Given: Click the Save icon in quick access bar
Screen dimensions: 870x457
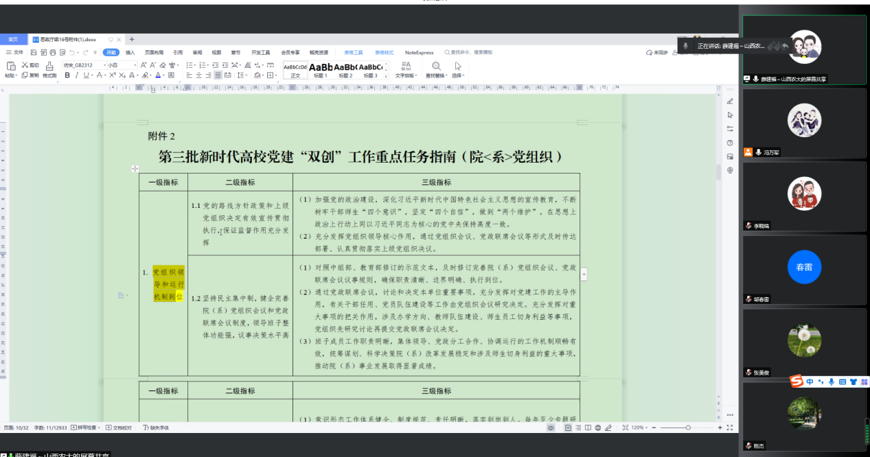Looking at the screenshot, I should 34,52.
